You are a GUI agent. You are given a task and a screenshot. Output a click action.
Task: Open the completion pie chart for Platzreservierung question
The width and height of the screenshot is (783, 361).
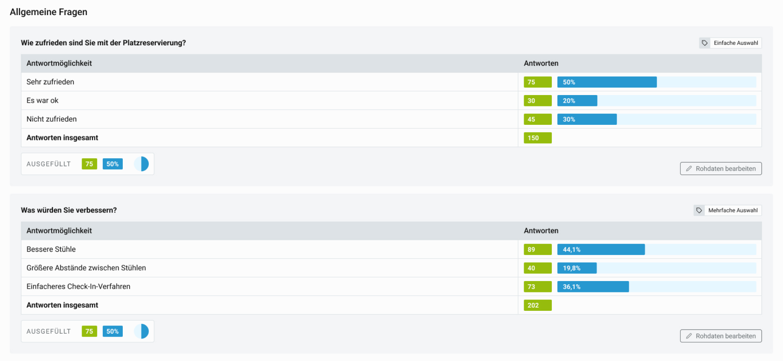141,164
